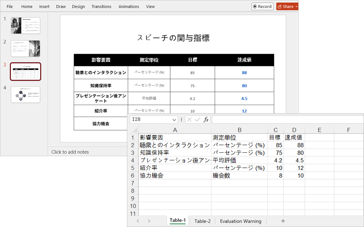Select column C header in spreadsheet

pyautogui.click(x=275, y=130)
